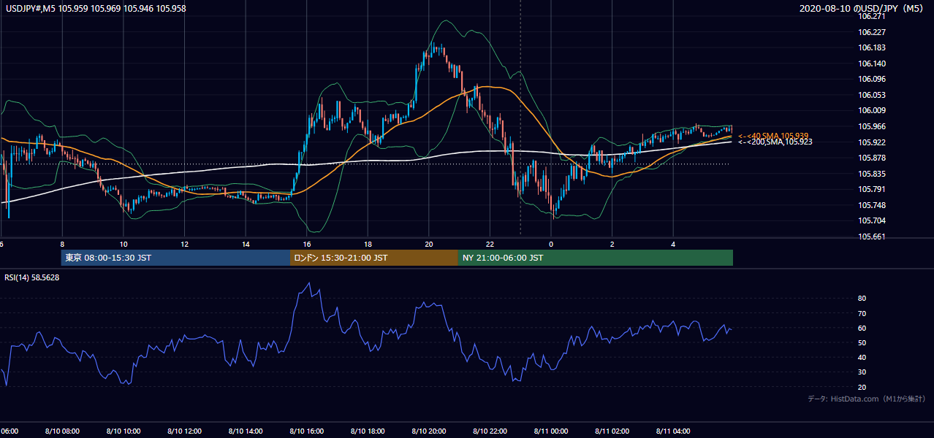Image resolution: width=934 pixels, height=438 pixels.
Task: Click the 8/10 16:00 time label
Action: click(307, 431)
